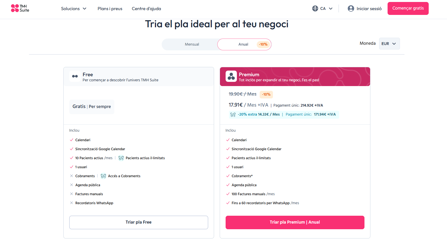Click butterfly icon next to Pacients actius il·limitats
The width and height of the screenshot is (447, 243).
click(x=121, y=158)
